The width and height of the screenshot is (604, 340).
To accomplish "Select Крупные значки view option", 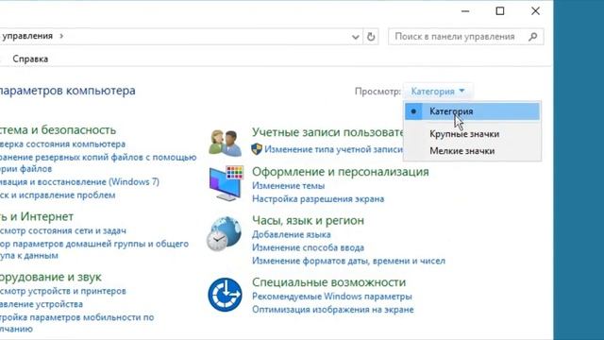I will tap(472, 134).
